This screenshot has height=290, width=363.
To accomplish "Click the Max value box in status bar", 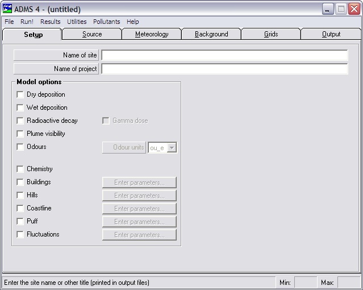I will [x=349, y=283].
